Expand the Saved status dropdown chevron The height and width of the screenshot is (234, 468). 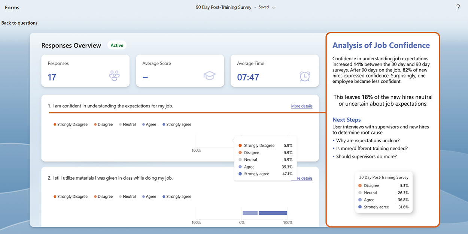pos(274,7)
